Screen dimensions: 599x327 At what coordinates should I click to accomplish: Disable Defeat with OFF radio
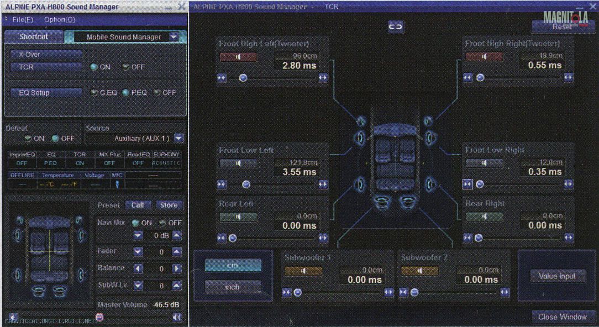(x=56, y=139)
